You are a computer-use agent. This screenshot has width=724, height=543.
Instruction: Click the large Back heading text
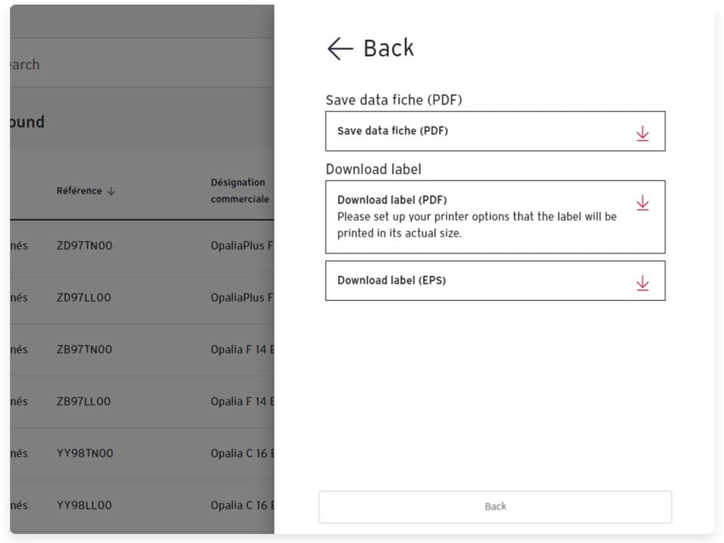(388, 48)
